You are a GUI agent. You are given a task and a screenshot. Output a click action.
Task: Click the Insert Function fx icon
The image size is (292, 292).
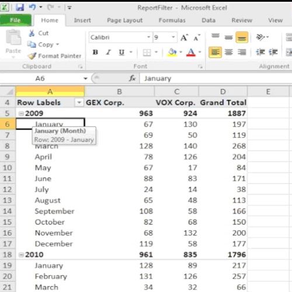point(133,78)
